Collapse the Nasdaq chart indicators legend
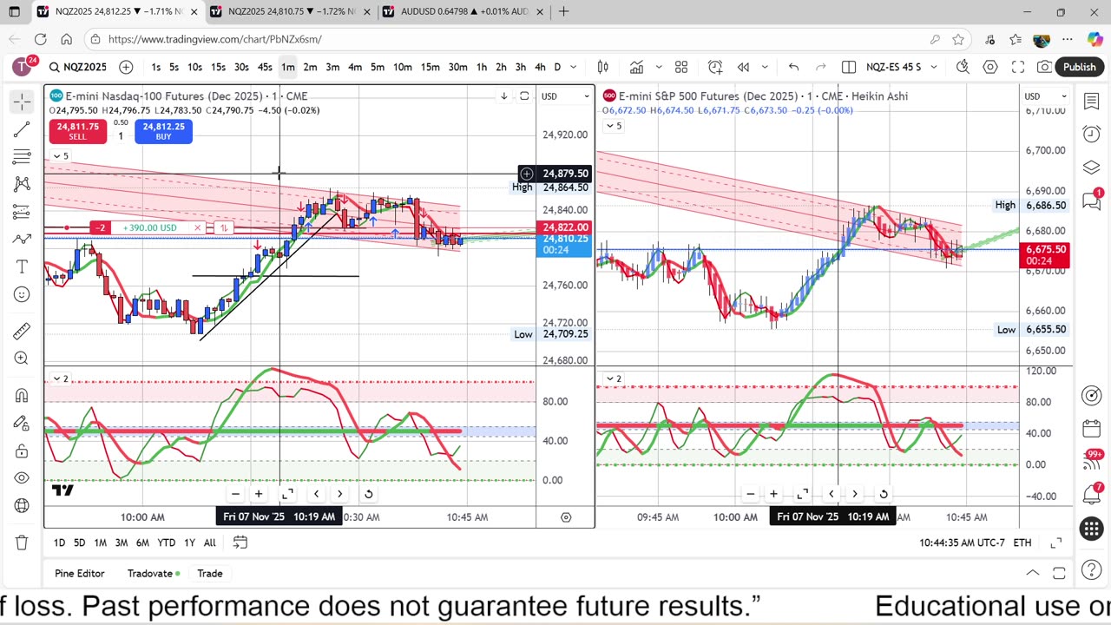The width and height of the screenshot is (1111, 625). click(61, 156)
